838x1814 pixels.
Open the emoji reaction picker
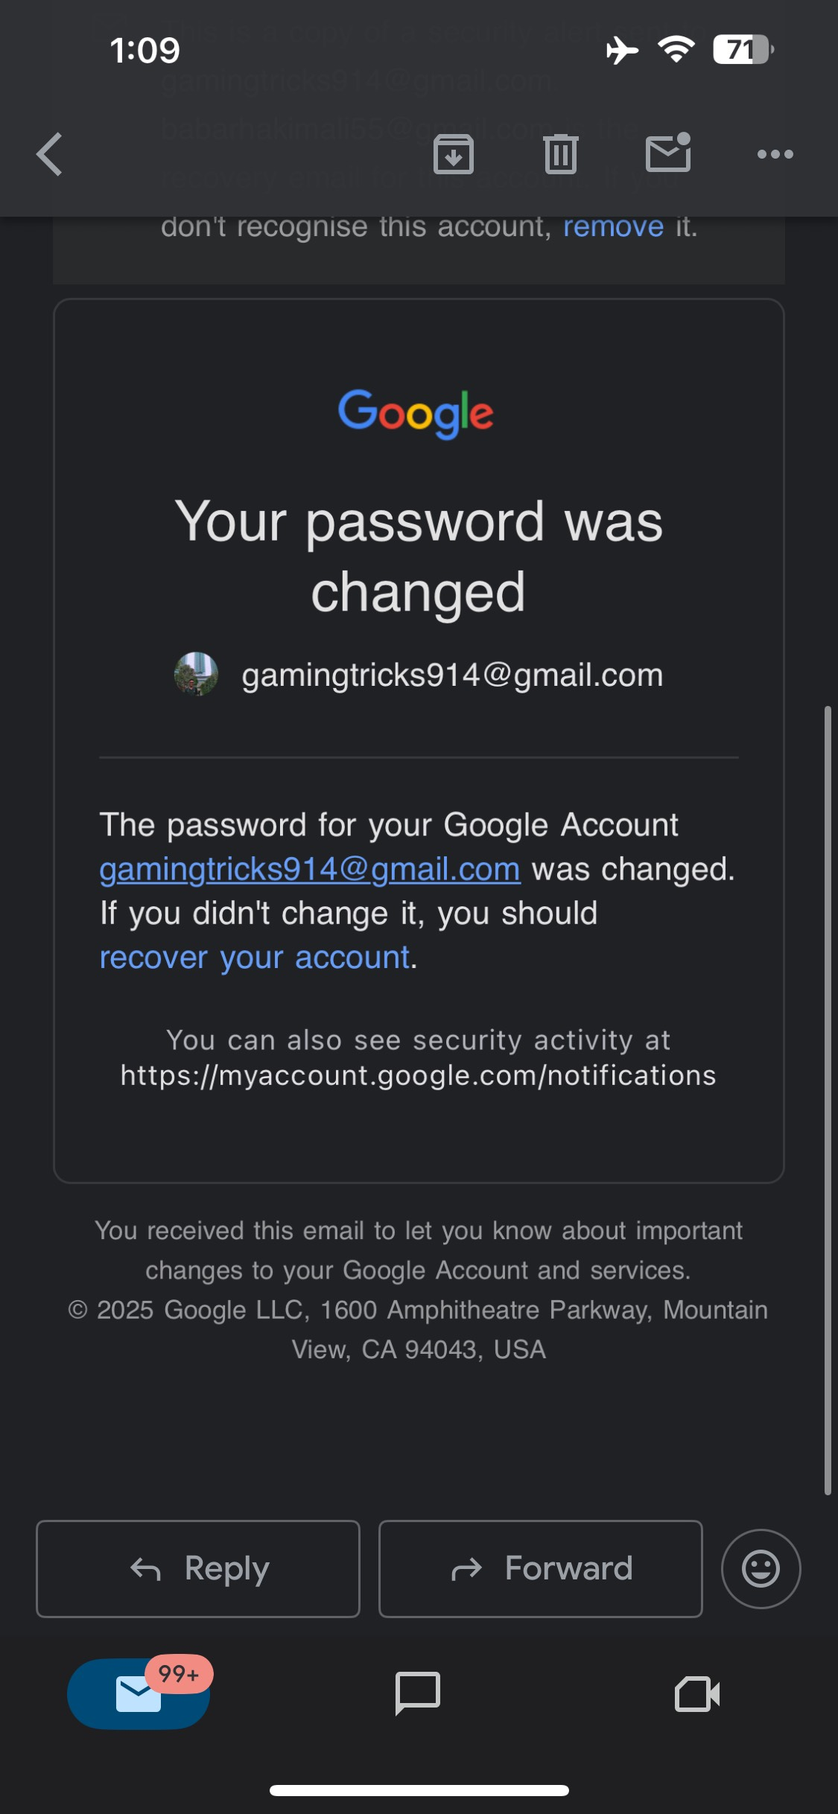[x=761, y=1569]
